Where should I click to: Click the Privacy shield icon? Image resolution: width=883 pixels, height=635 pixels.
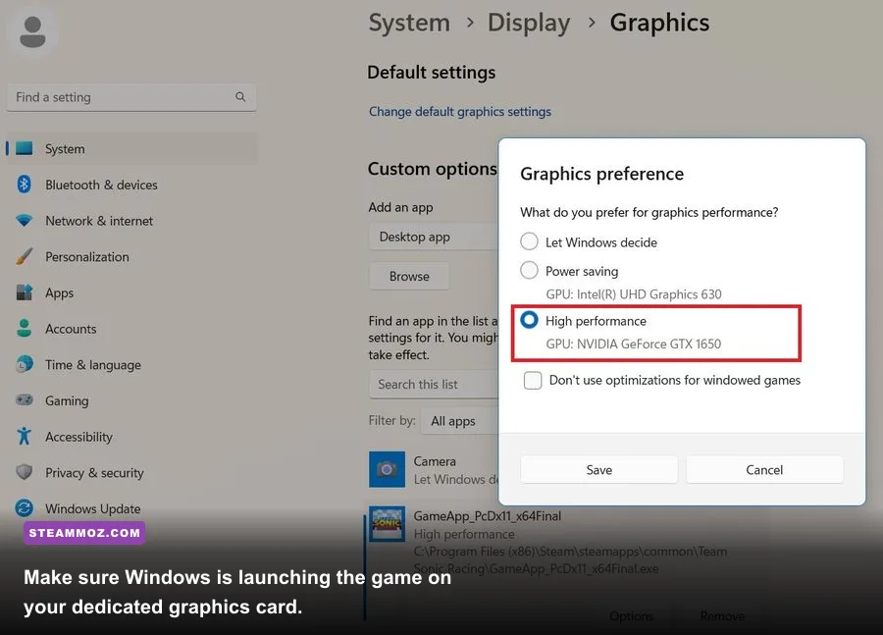coord(25,472)
